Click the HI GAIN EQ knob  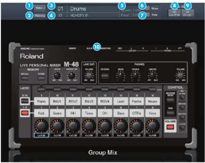pyautogui.click(x=182, y=97)
